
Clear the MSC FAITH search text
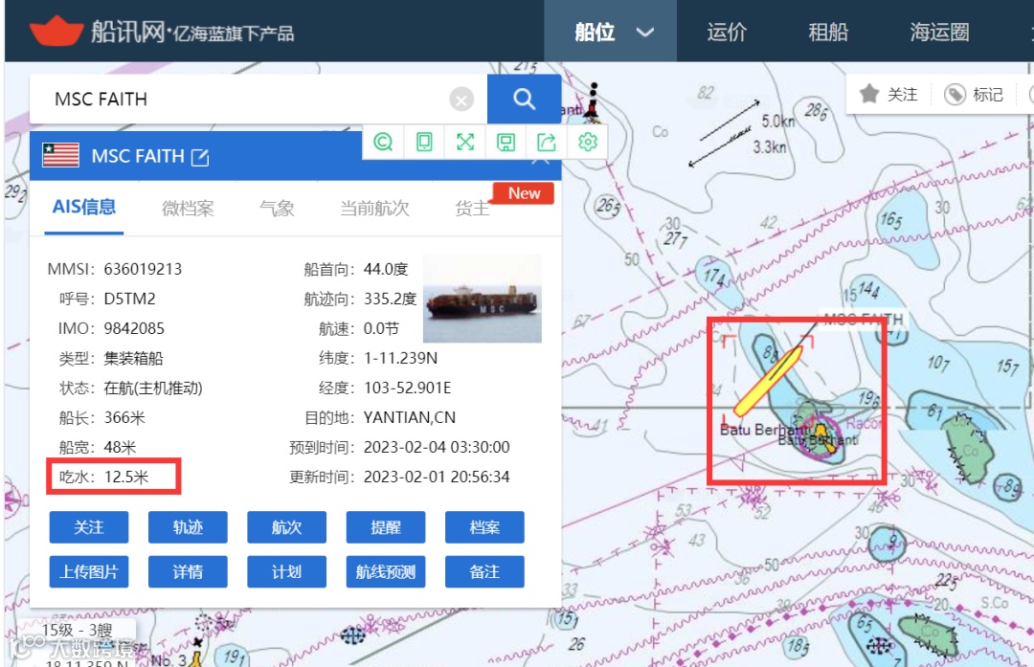tap(461, 100)
